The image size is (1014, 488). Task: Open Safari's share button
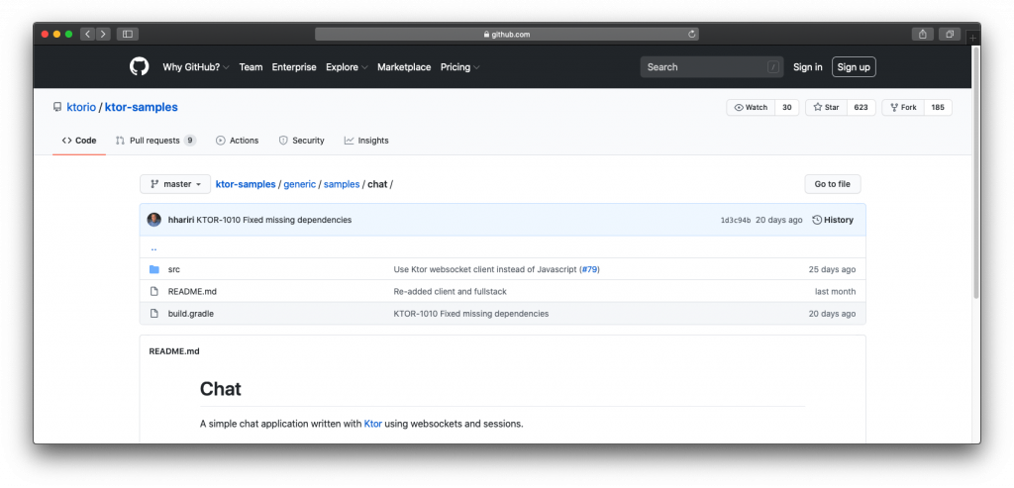(923, 35)
